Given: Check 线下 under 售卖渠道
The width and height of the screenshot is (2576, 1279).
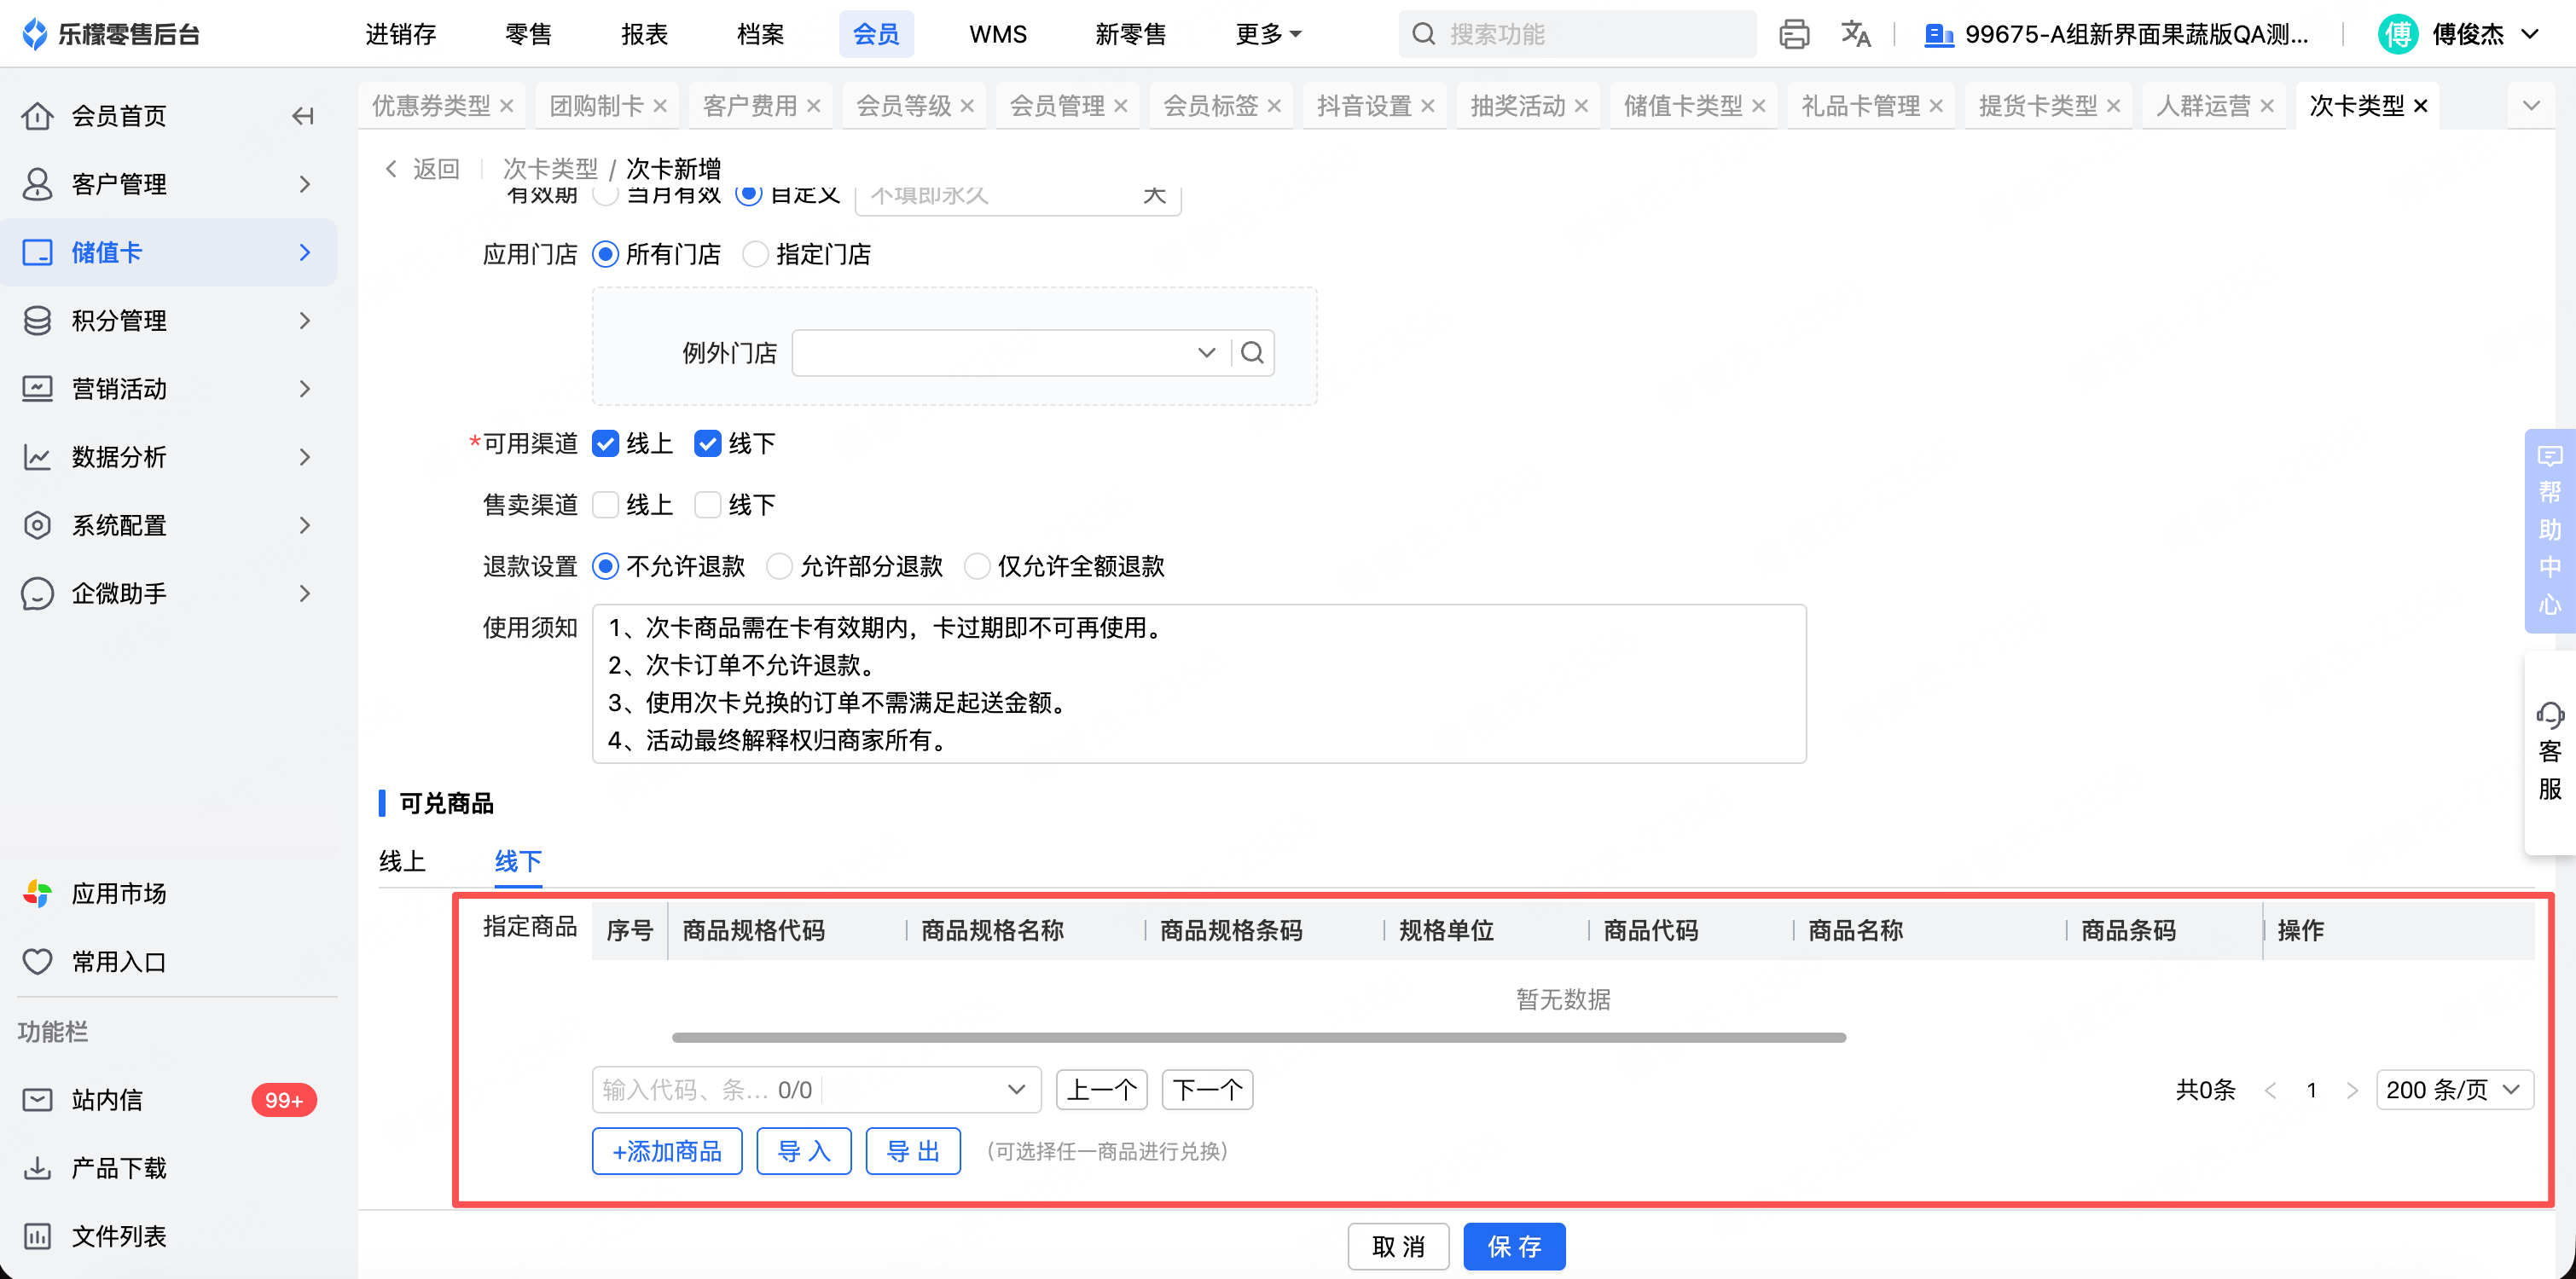Looking at the screenshot, I should (708, 505).
